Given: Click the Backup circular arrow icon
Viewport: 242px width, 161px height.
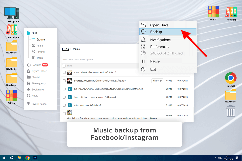Looking at the screenshot, I should coord(143,32).
